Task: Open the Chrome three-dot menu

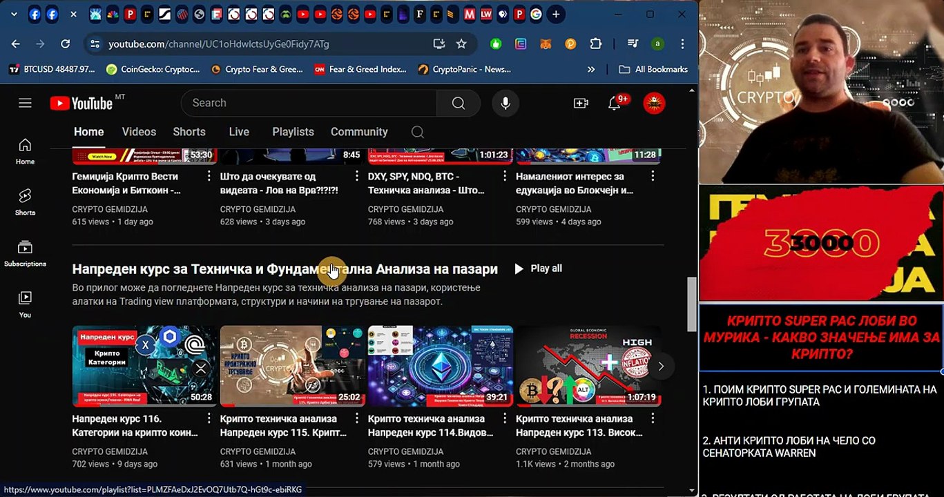Action: 682,43
